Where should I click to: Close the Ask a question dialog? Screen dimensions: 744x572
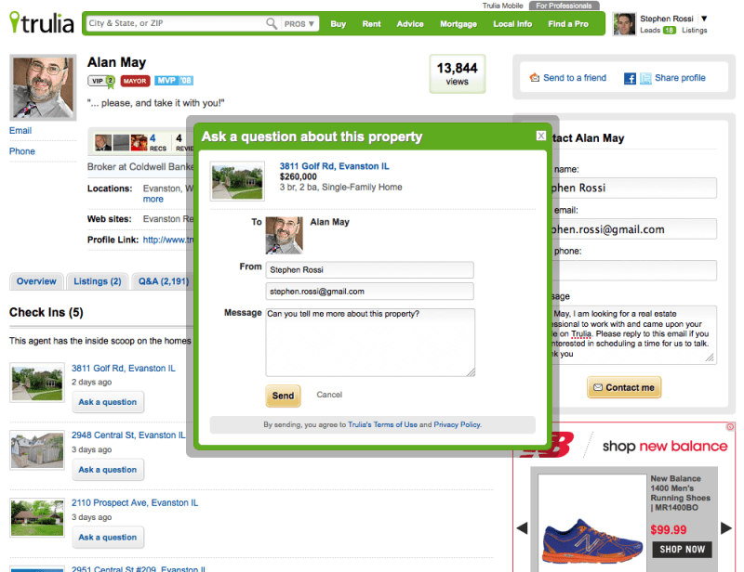[541, 136]
